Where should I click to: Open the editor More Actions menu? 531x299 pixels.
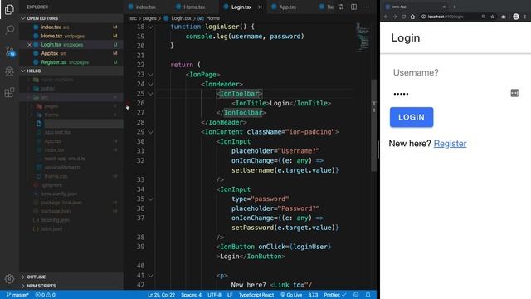367,7
